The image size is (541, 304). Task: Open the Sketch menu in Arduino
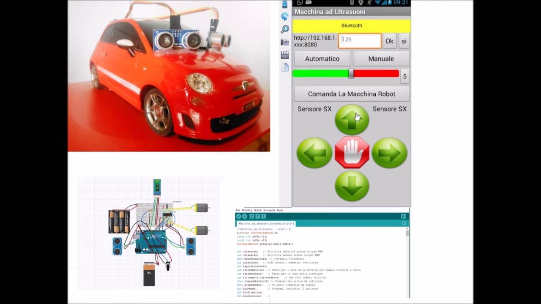(x=258, y=210)
